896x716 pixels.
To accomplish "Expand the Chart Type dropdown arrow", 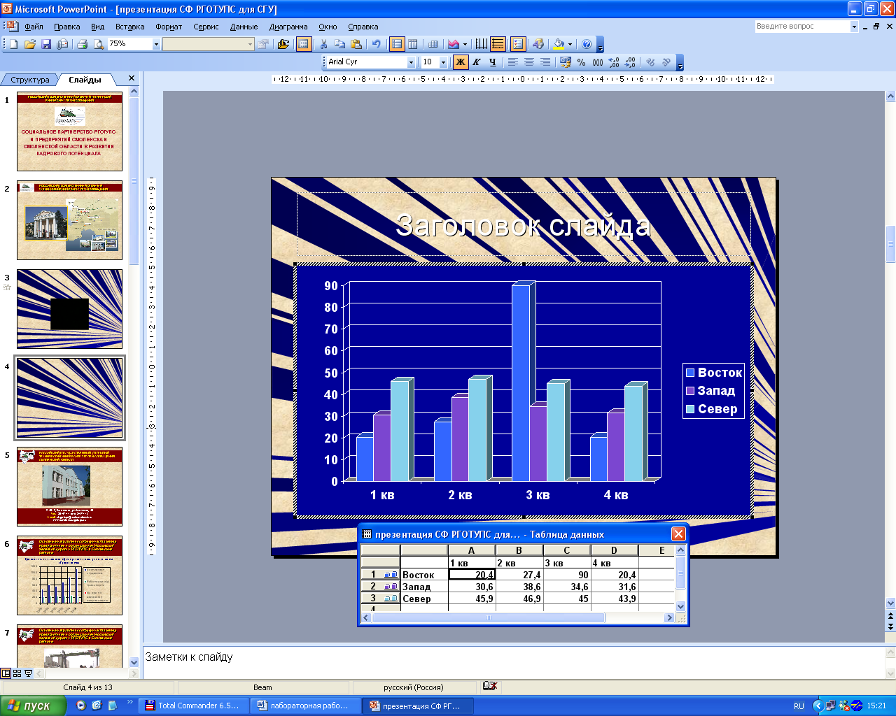I will [x=465, y=44].
